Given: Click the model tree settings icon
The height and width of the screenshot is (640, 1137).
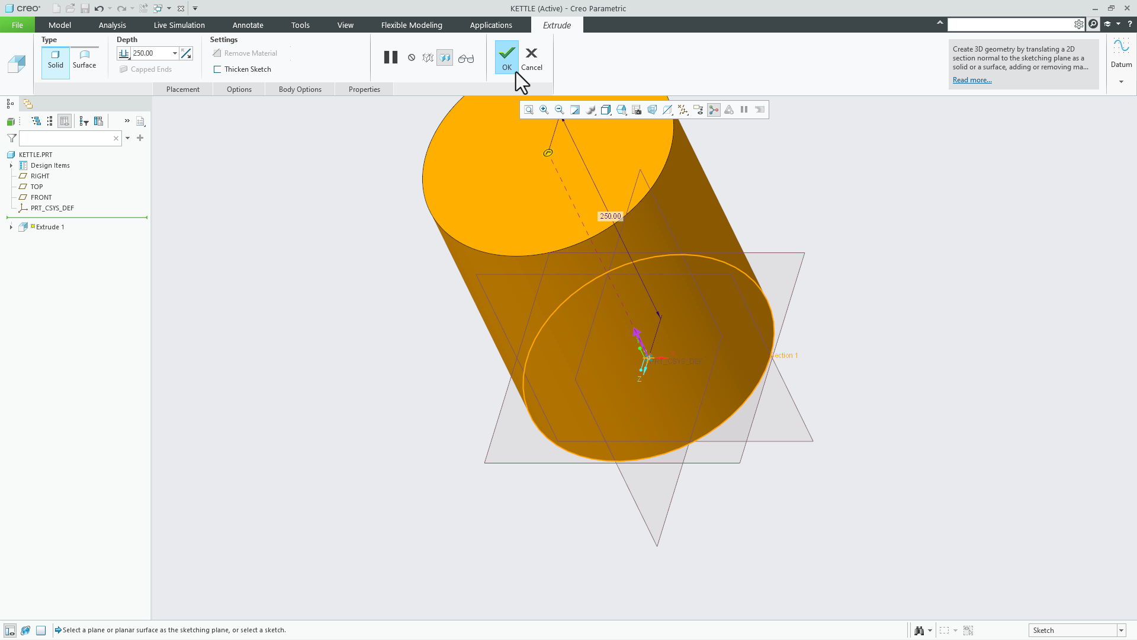Looking at the screenshot, I should coord(141,121).
